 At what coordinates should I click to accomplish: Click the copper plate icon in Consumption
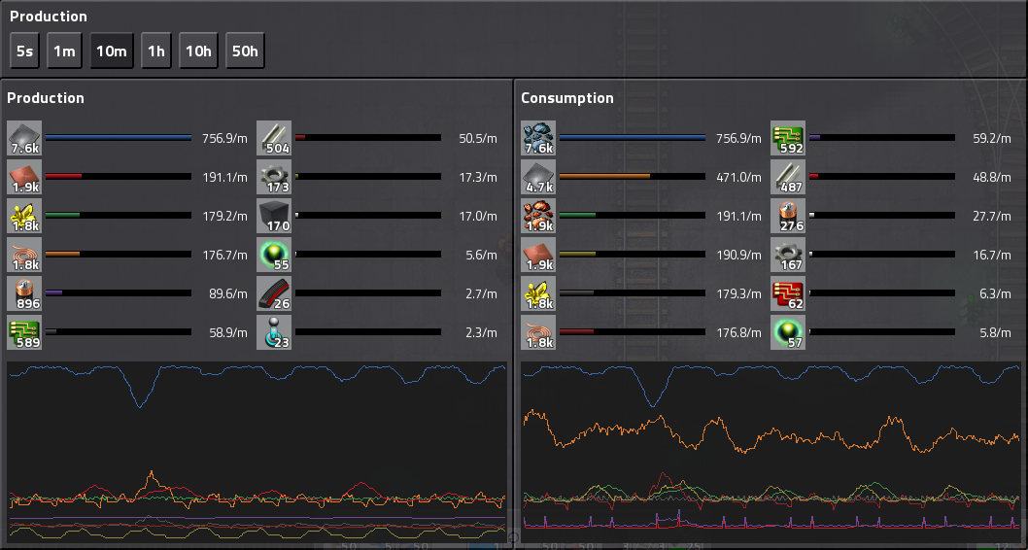(538, 255)
